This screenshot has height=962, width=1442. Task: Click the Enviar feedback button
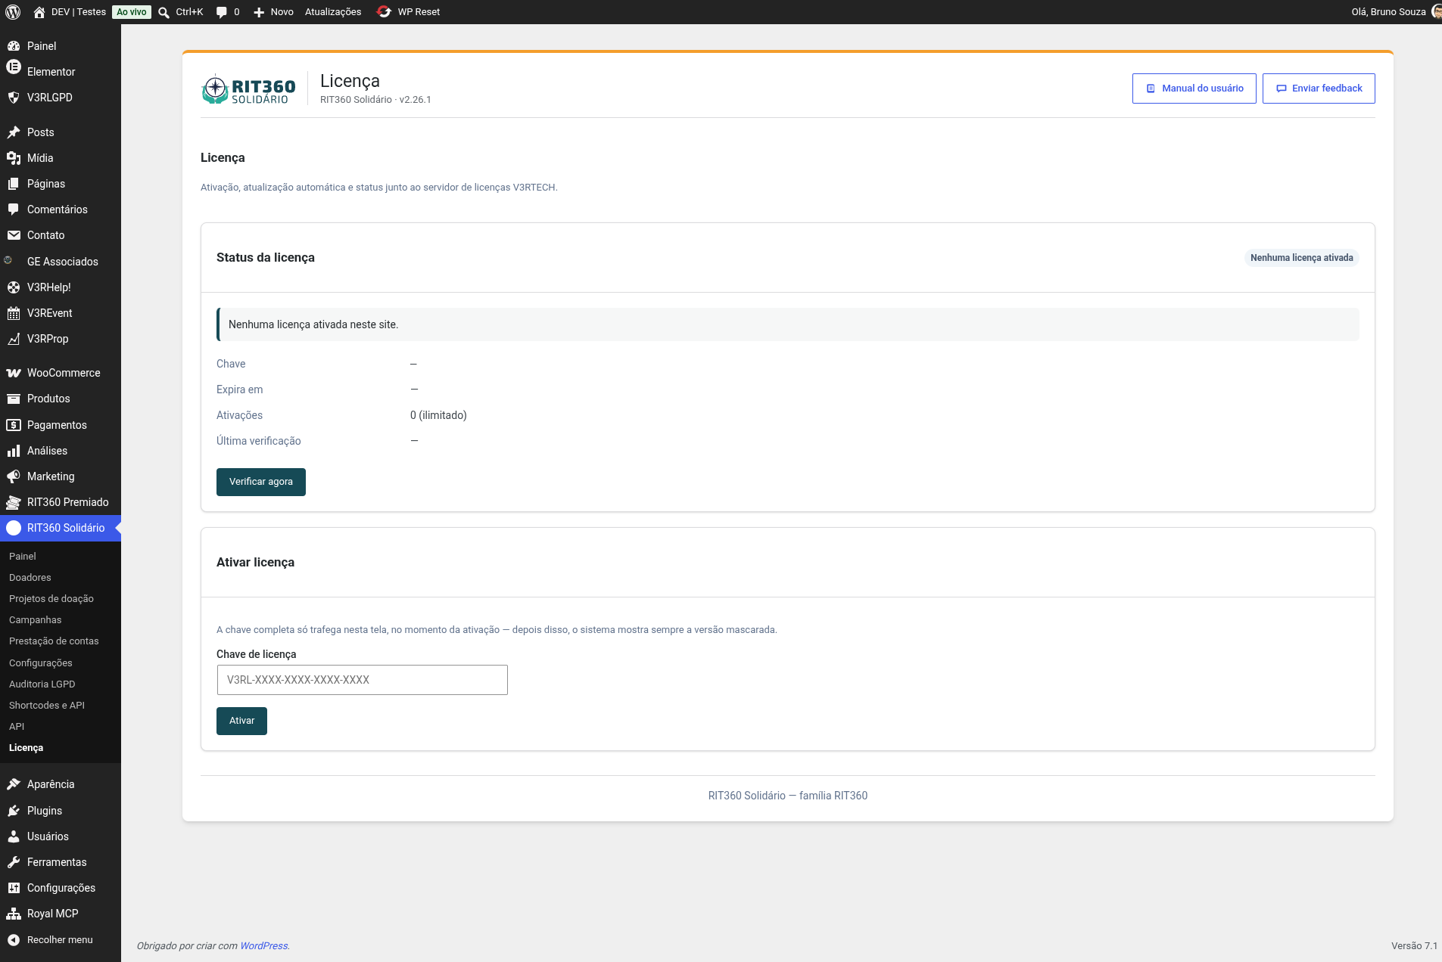point(1319,88)
